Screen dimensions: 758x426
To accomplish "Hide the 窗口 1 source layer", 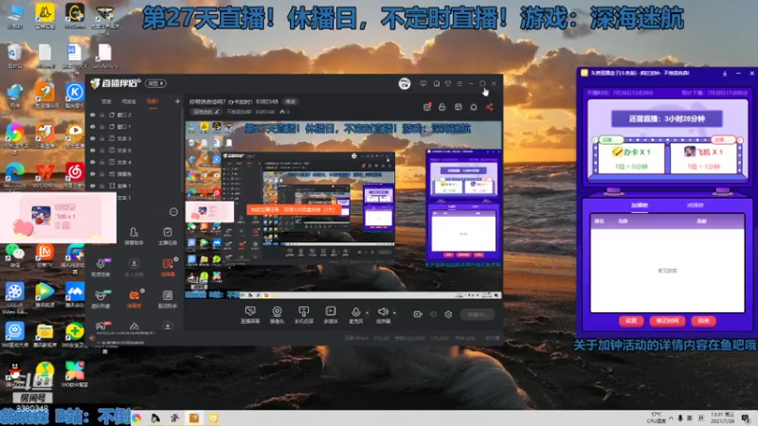I will tap(92, 127).
